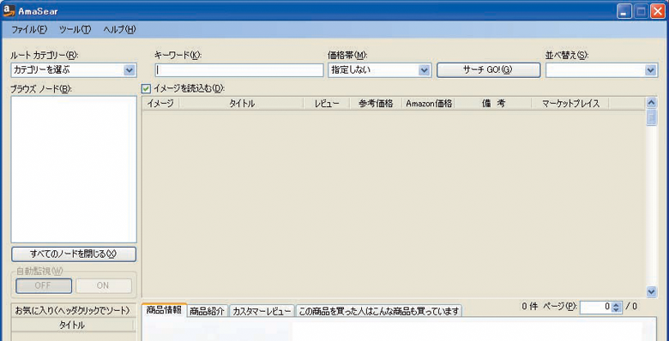The width and height of the screenshot is (669, 341).
Task: Click the レビュー column header
Action: coord(327,103)
